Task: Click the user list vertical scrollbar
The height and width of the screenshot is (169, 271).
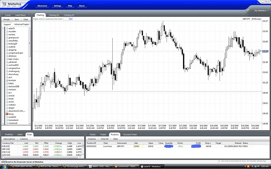Action: (29, 76)
